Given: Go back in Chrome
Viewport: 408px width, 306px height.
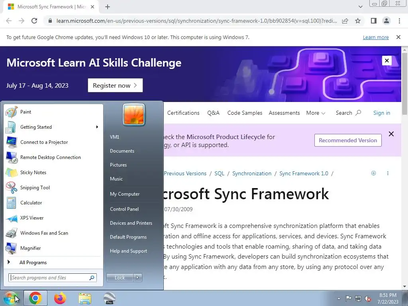Looking at the screenshot, I should point(9,21).
